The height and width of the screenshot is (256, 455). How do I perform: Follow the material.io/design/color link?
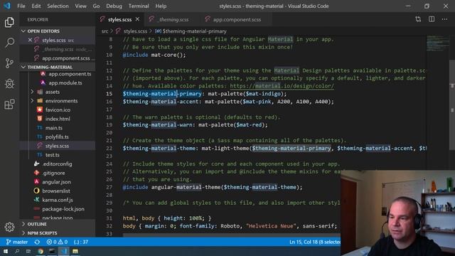pyautogui.click(x=282, y=86)
